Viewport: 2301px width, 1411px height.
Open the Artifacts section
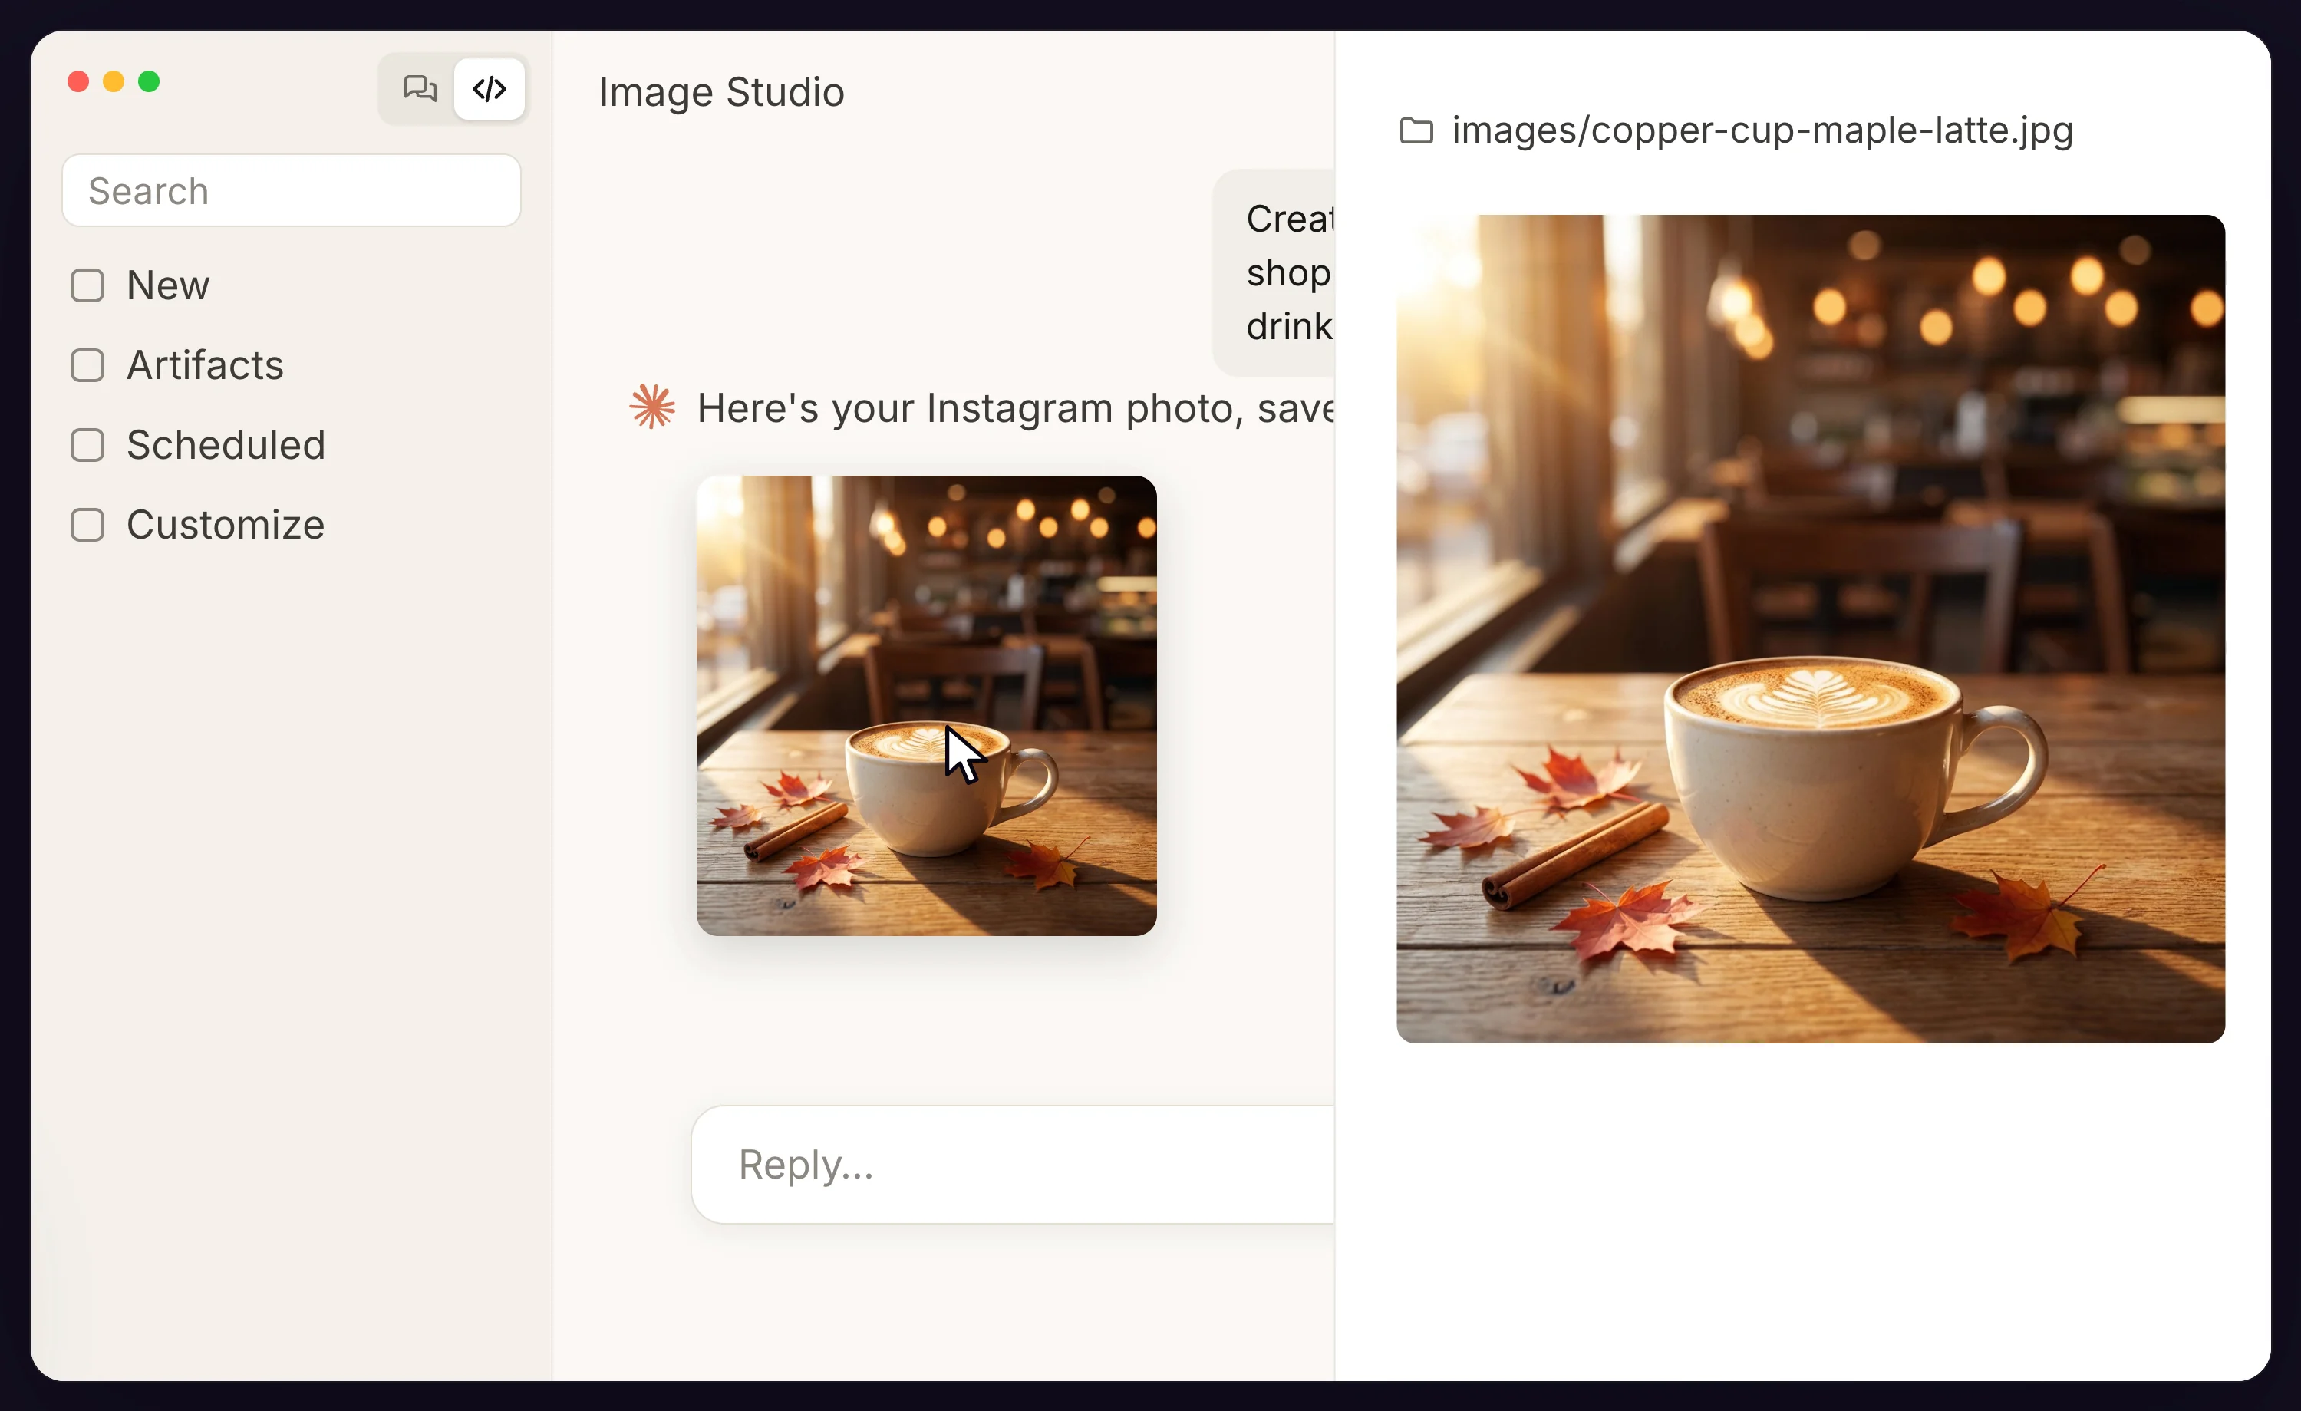click(205, 365)
